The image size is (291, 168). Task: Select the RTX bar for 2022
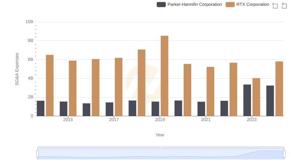tap(233, 89)
